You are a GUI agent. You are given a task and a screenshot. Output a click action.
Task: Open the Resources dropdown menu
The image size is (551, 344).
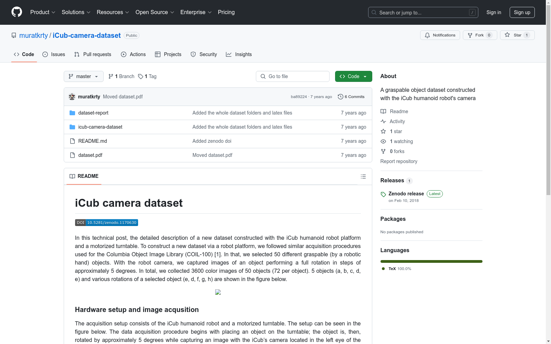[113, 12]
